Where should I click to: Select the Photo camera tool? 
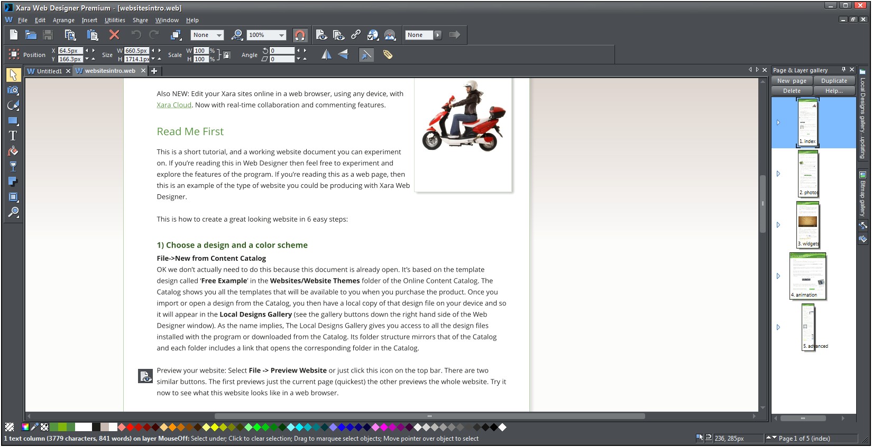(13, 90)
